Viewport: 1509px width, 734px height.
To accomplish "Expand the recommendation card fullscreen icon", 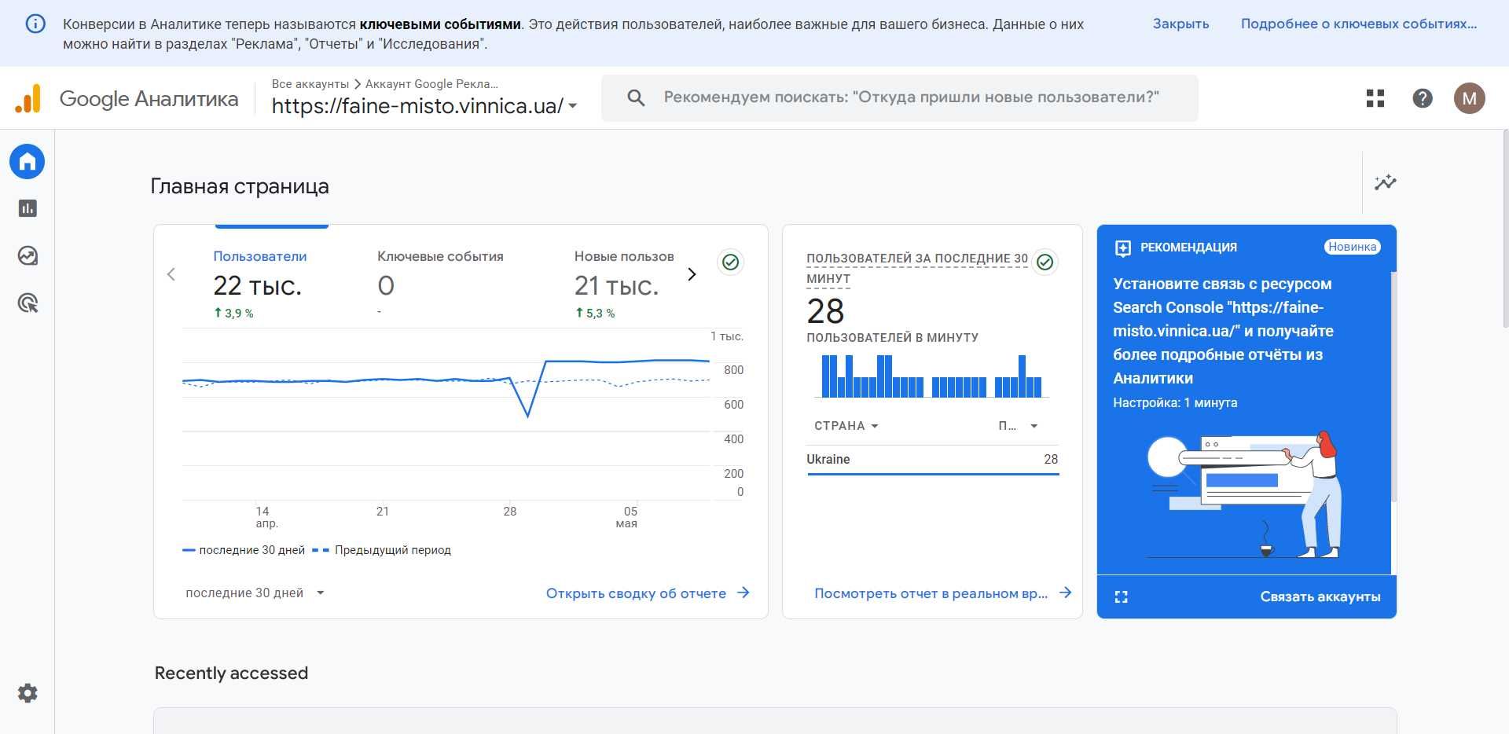I will pos(1122,597).
